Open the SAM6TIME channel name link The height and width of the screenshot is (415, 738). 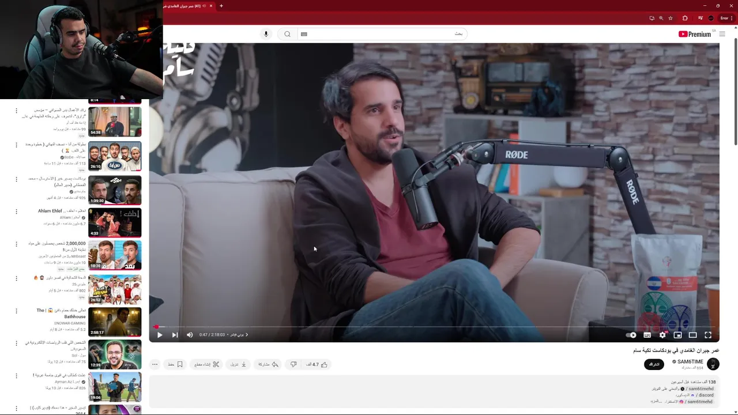point(690,362)
